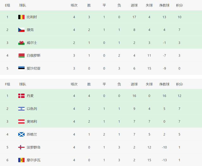Click the E组 group header label
The height and width of the screenshot is (166, 202).
point(8,5)
